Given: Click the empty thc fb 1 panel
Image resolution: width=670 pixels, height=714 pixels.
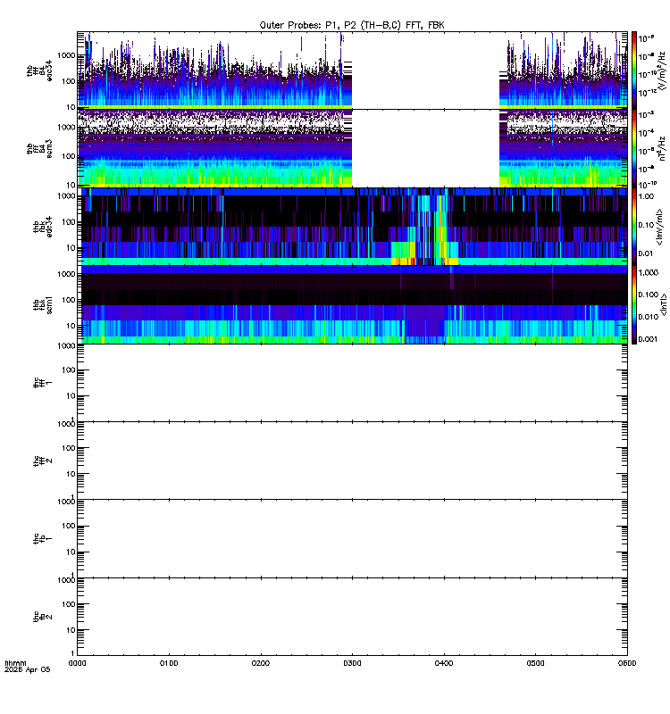Looking at the screenshot, I should [x=352, y=539].
